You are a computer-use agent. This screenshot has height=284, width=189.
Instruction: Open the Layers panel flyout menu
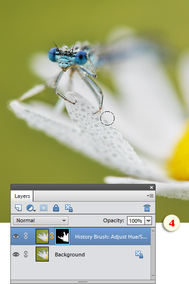coord(150,196)
